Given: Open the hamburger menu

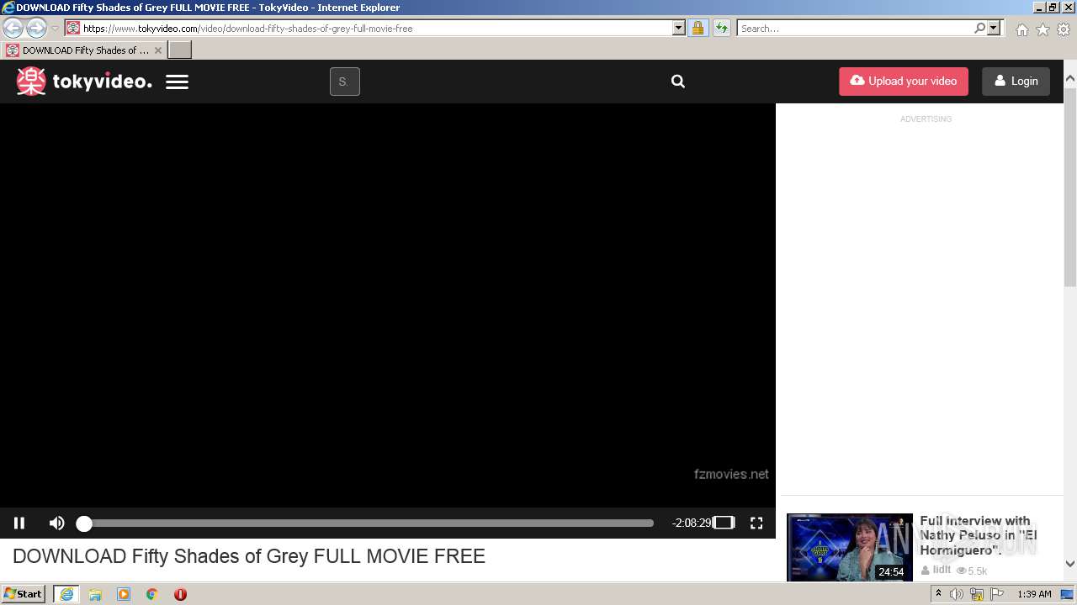Looking at the screenshot, I should pyautogui.click(x=177, y=82).
